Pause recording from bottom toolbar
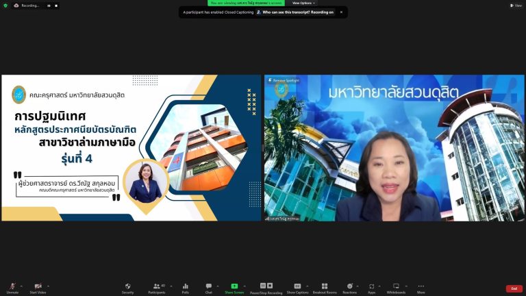526x296 pixels. click(263, 286)
